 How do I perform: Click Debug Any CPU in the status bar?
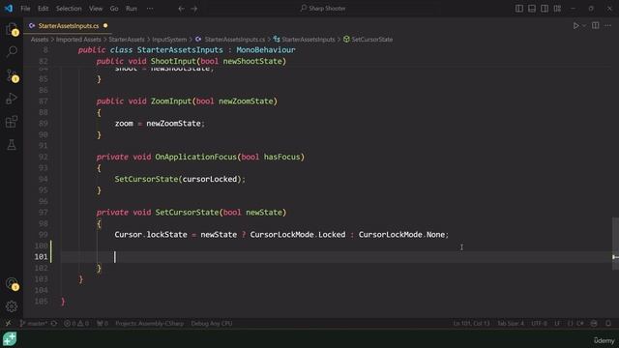pyautogui.click(x=212, y=324)
